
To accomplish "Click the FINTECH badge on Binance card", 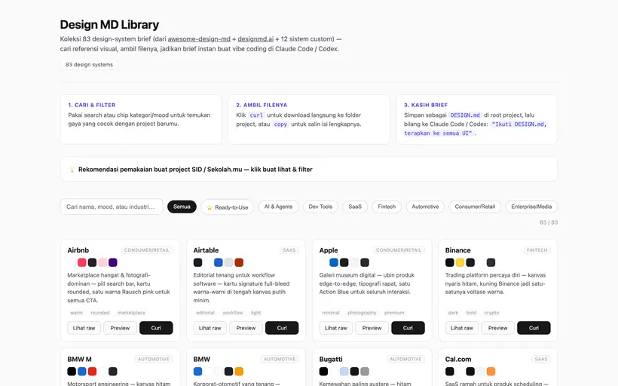I will coord(537,250).
